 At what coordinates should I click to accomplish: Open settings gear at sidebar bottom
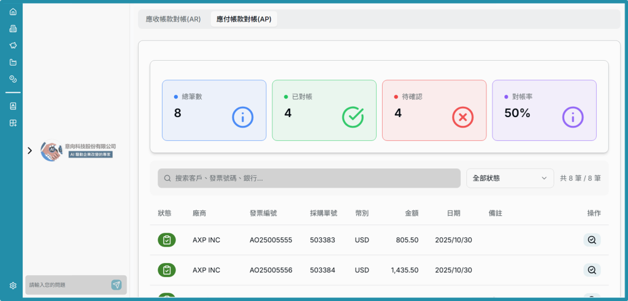[x=13, y=286]
